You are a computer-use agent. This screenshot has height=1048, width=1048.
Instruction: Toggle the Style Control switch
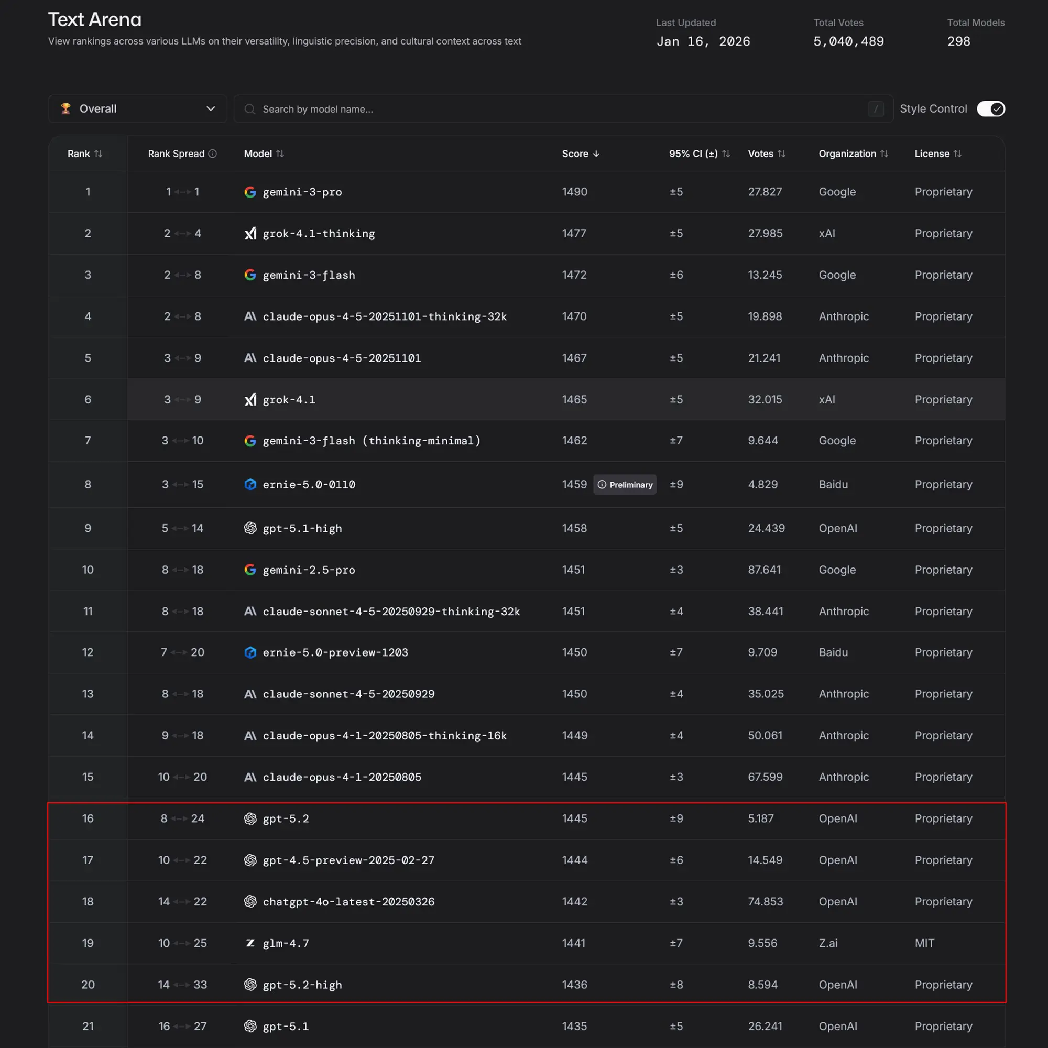990,109
